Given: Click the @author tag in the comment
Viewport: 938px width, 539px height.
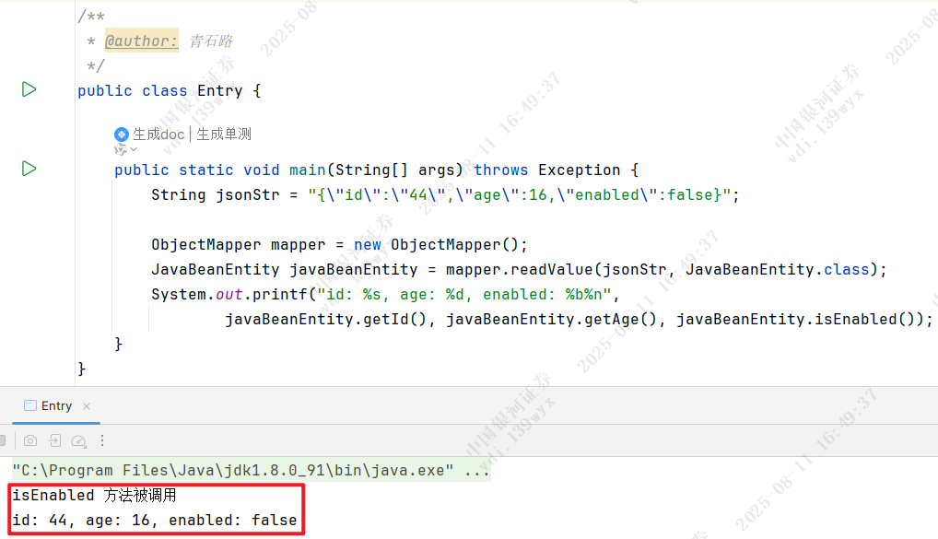Looking at the screenshot, I should (x=141, y=41).
